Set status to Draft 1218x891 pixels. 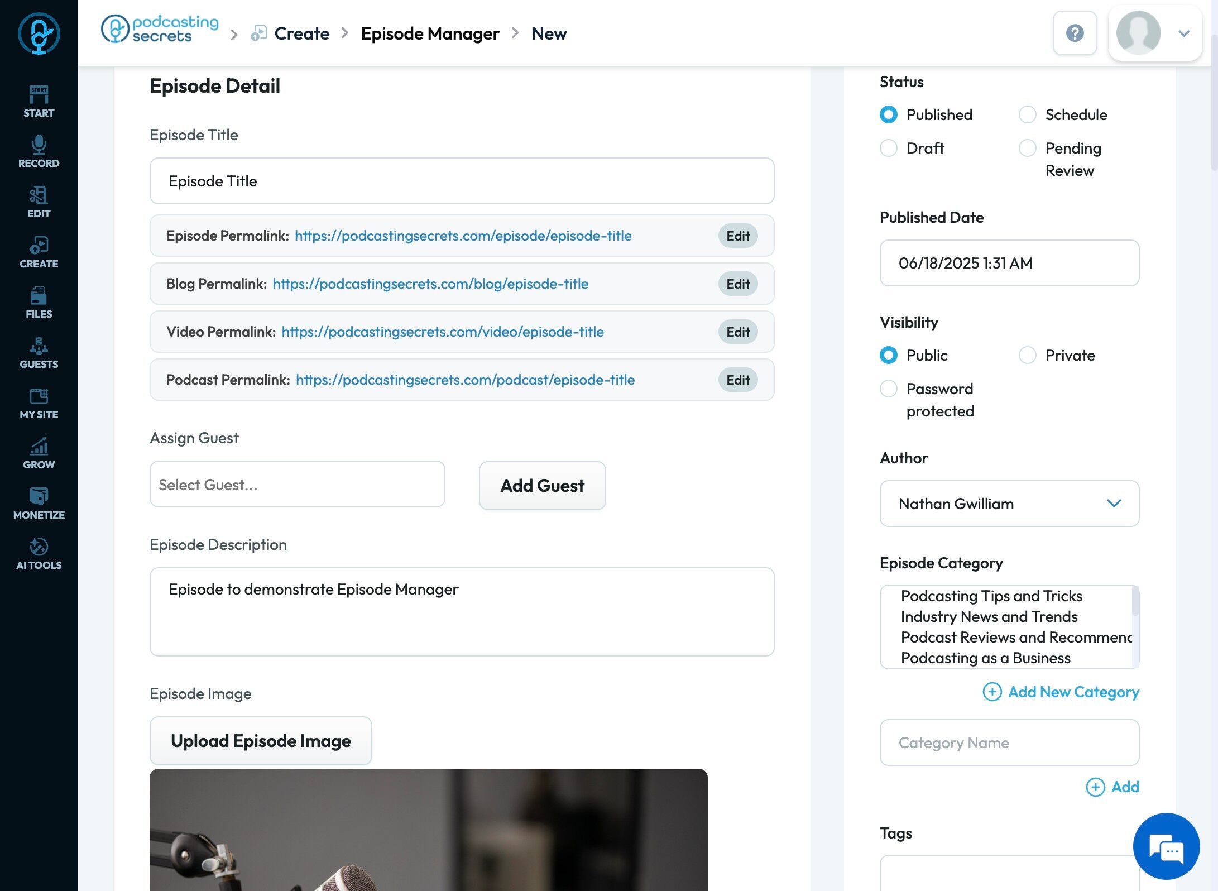click(x=889, y=148)
